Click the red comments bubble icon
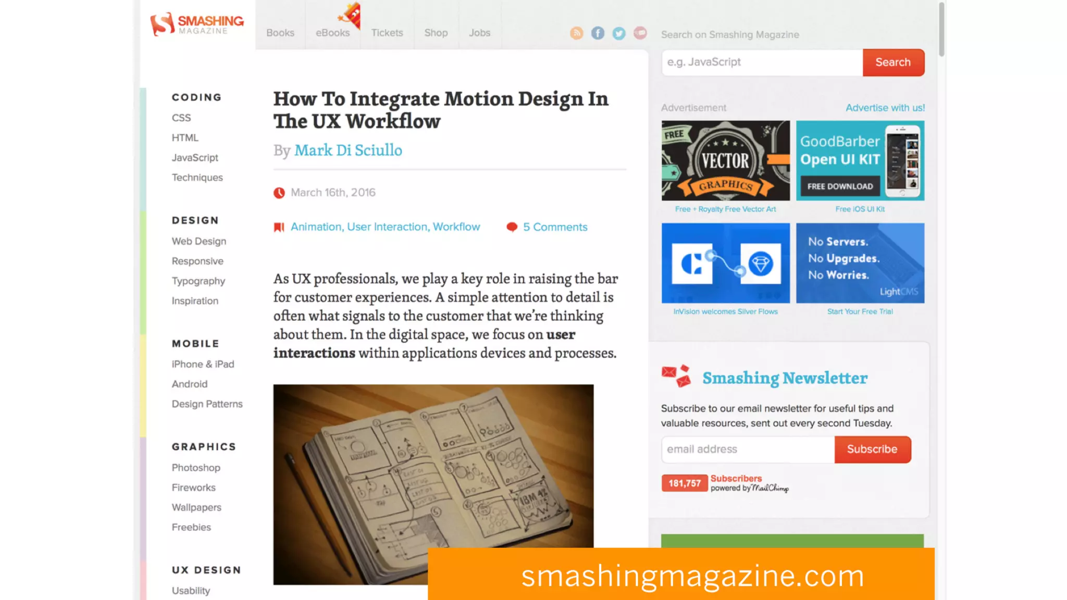 click(512, 227)
